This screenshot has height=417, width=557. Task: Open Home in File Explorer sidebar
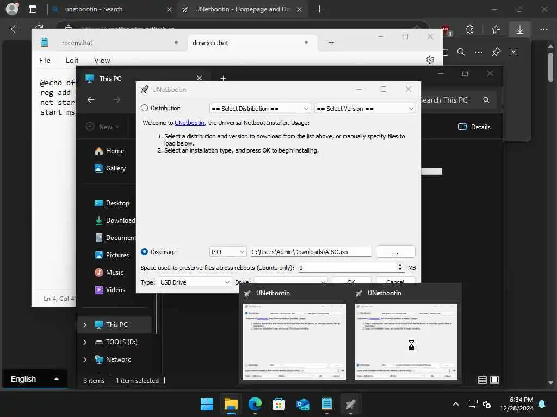tap(109, 151)
